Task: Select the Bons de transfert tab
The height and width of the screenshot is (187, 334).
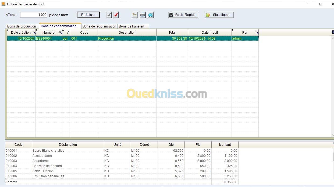Action: point(132,26)
